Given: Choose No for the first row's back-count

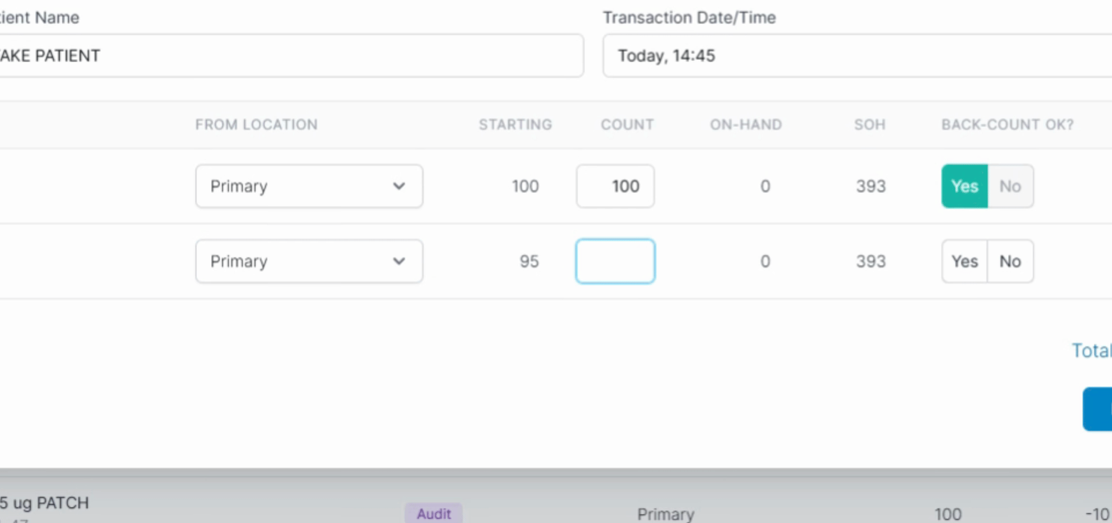Looking at the screenshot, I should coord(1010,186).
